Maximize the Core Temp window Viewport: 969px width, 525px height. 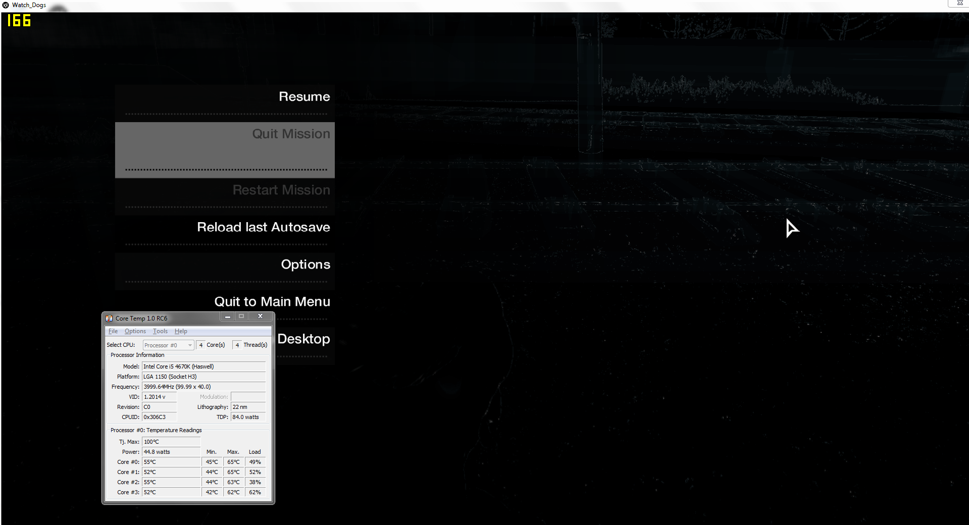[x=241, y=317]
